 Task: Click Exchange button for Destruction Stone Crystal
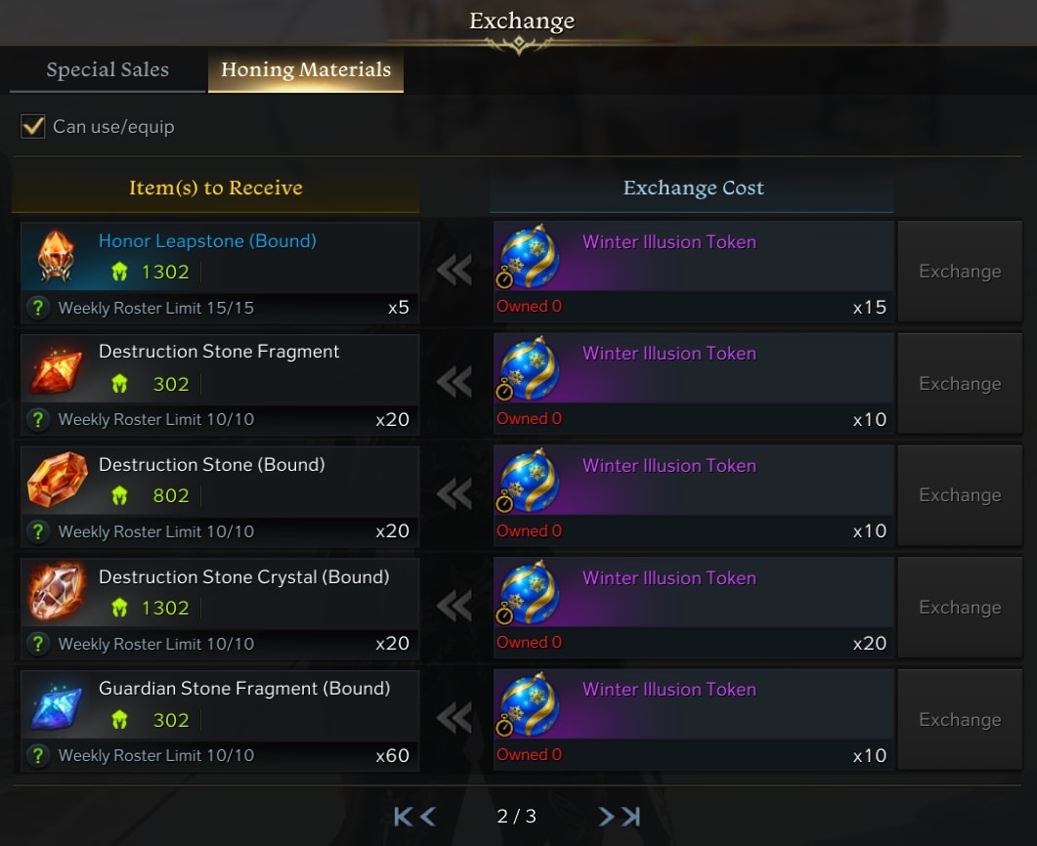pyautogui.click(x=960, y=608)
